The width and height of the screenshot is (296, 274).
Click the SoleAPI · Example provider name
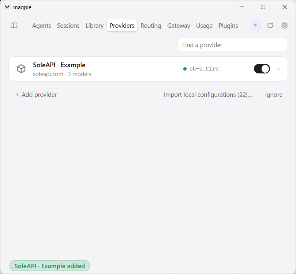[x=59, y=65]
